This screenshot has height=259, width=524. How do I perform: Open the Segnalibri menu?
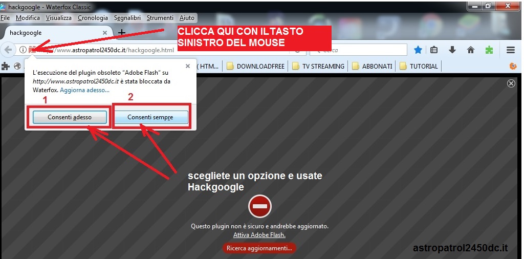coord(127,18)
